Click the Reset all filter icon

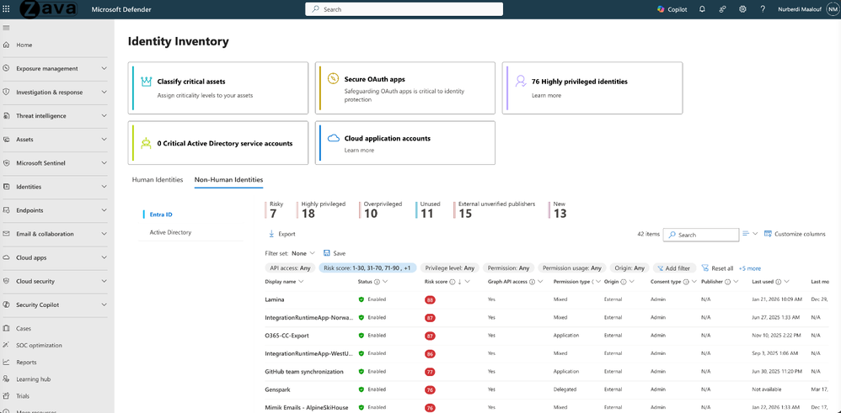pyautogui.click(x=705, y=267)
